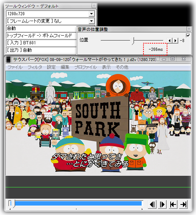Toggle the 音声の位置調整 filter checkbox
Viewport: 196px width, 215px height.
[188, 35]
